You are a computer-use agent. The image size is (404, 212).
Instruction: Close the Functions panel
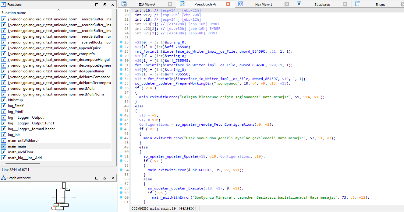[113, 5]
